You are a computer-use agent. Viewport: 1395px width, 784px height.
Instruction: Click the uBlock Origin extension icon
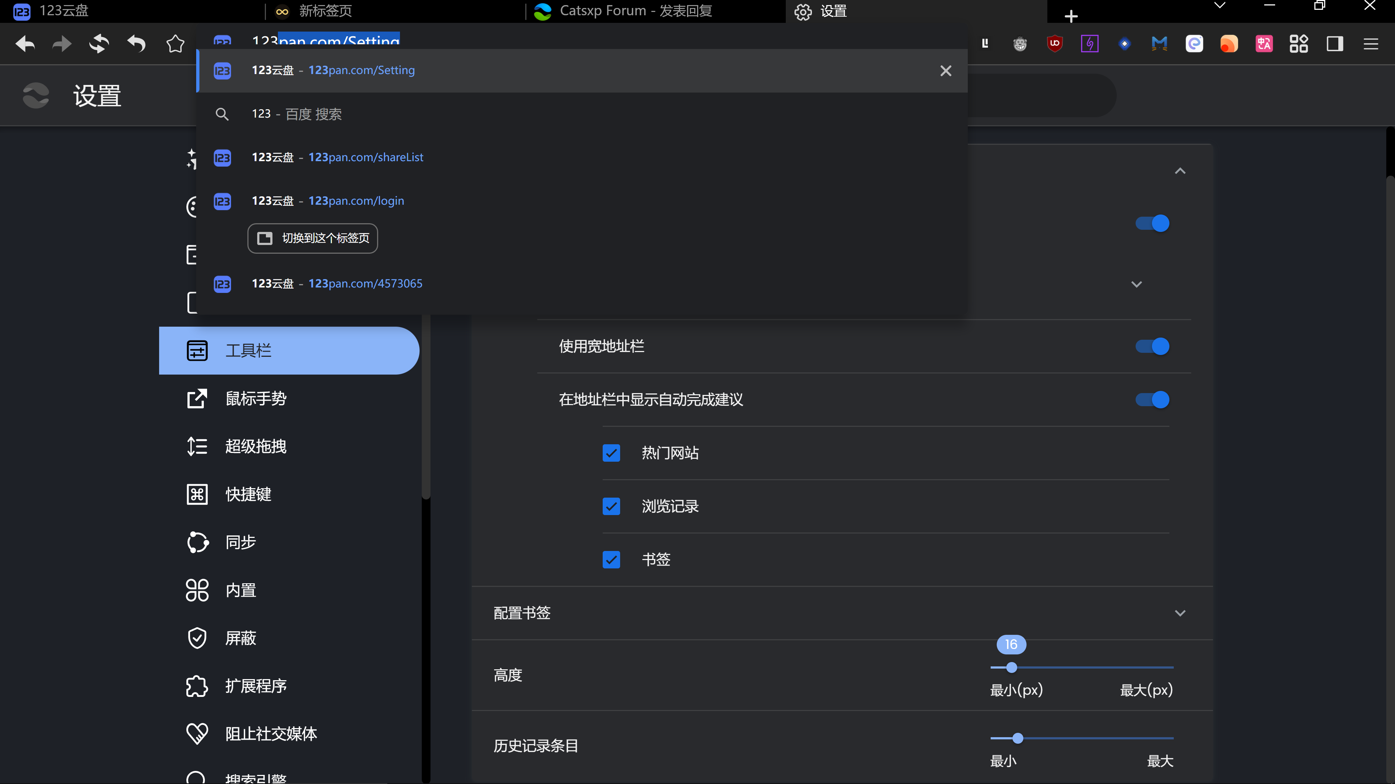pos(1054,43)
